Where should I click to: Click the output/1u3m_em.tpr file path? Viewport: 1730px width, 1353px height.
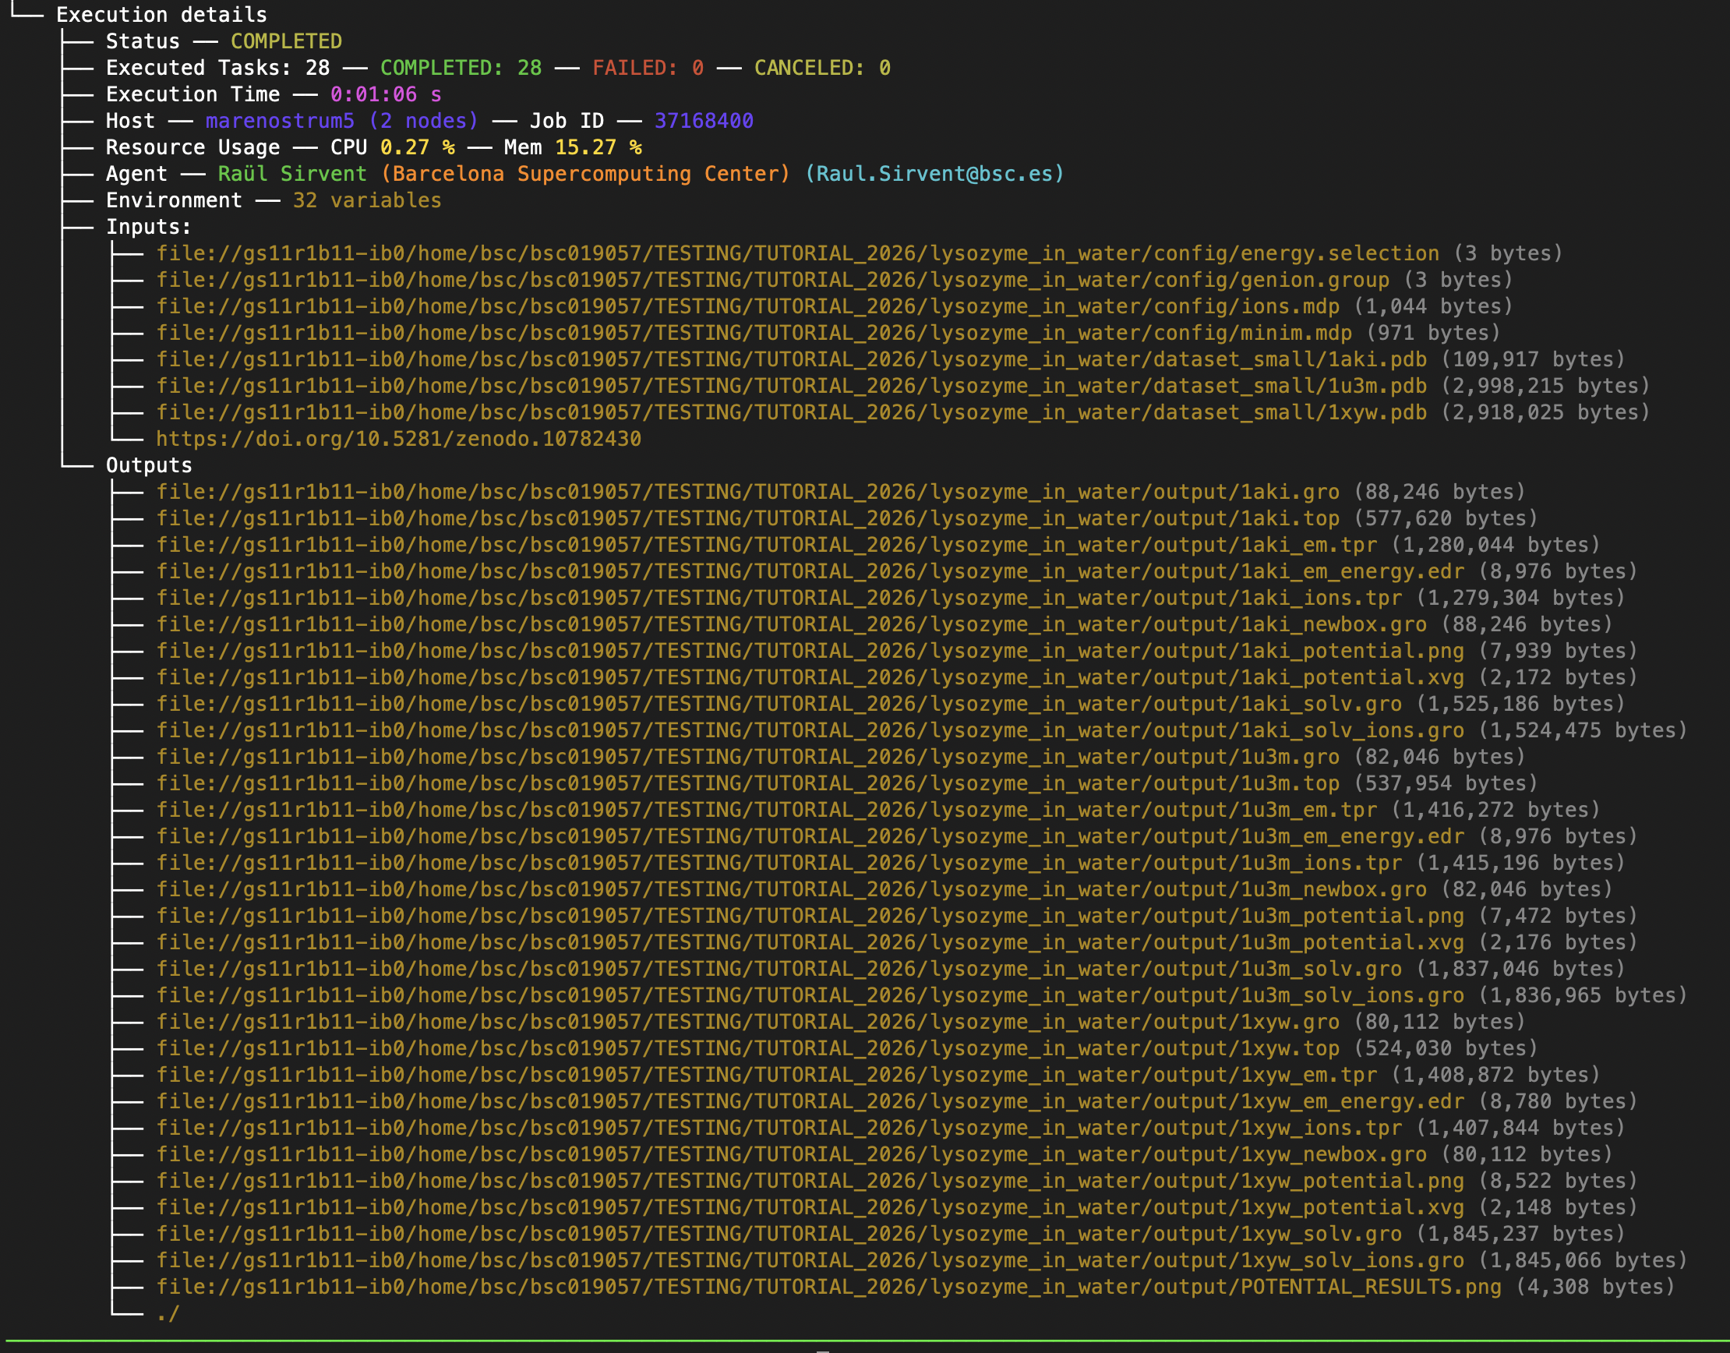[767, 810]
